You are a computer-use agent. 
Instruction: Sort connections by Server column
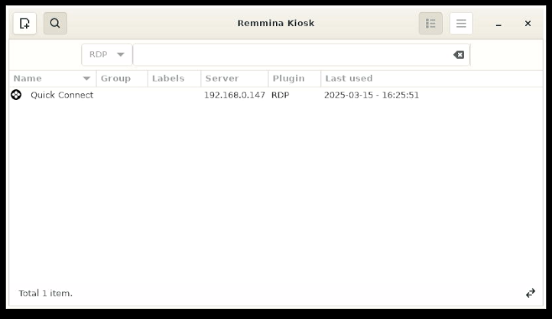(233, 79)
